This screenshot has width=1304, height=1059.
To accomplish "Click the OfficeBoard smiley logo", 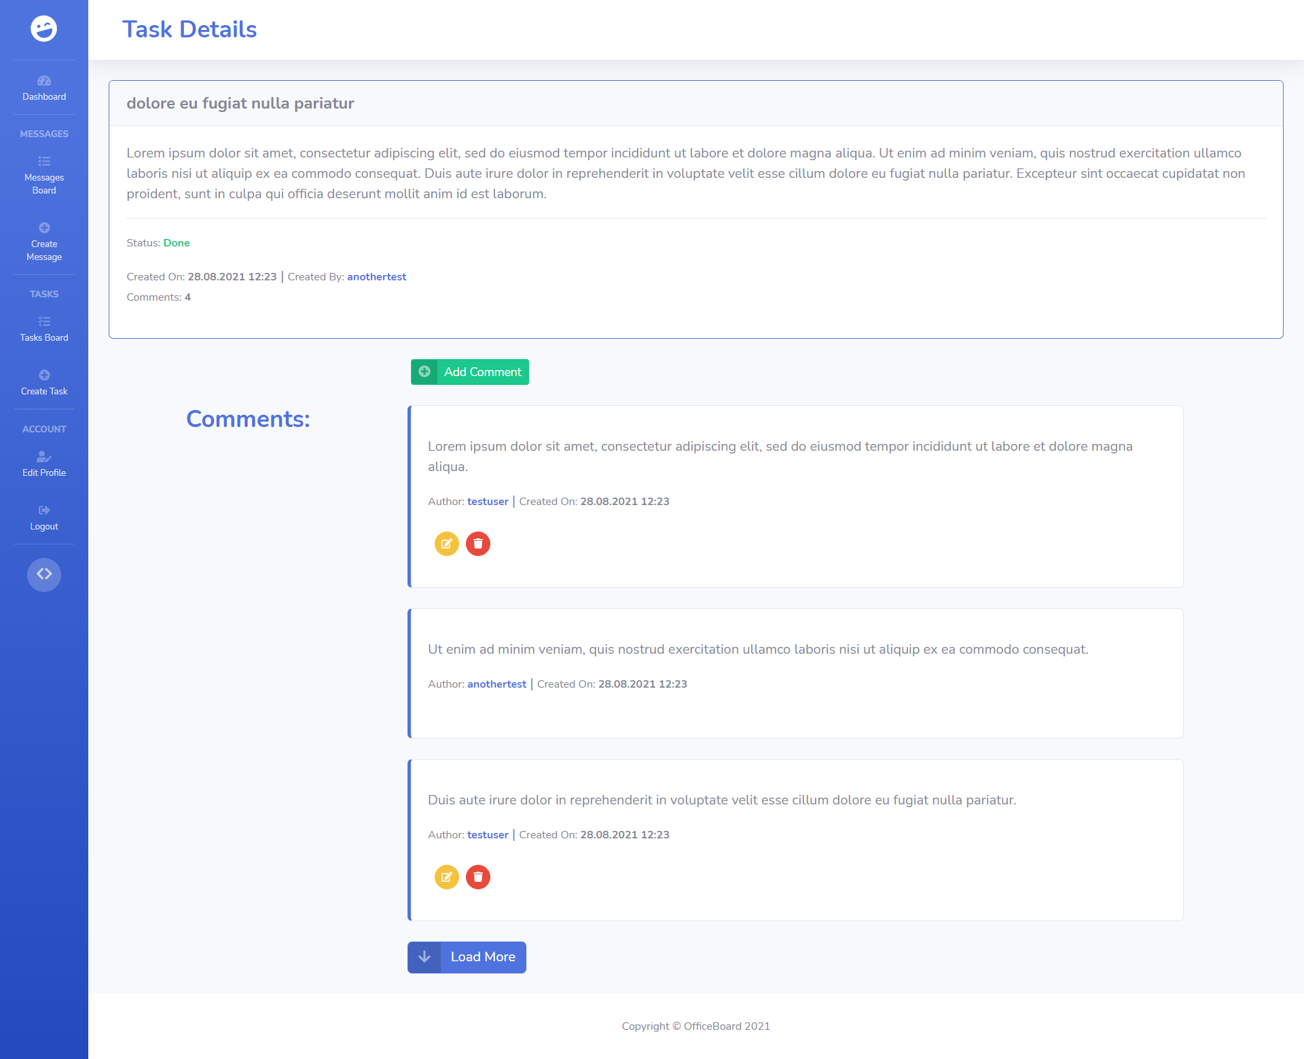I will [44, 29].
